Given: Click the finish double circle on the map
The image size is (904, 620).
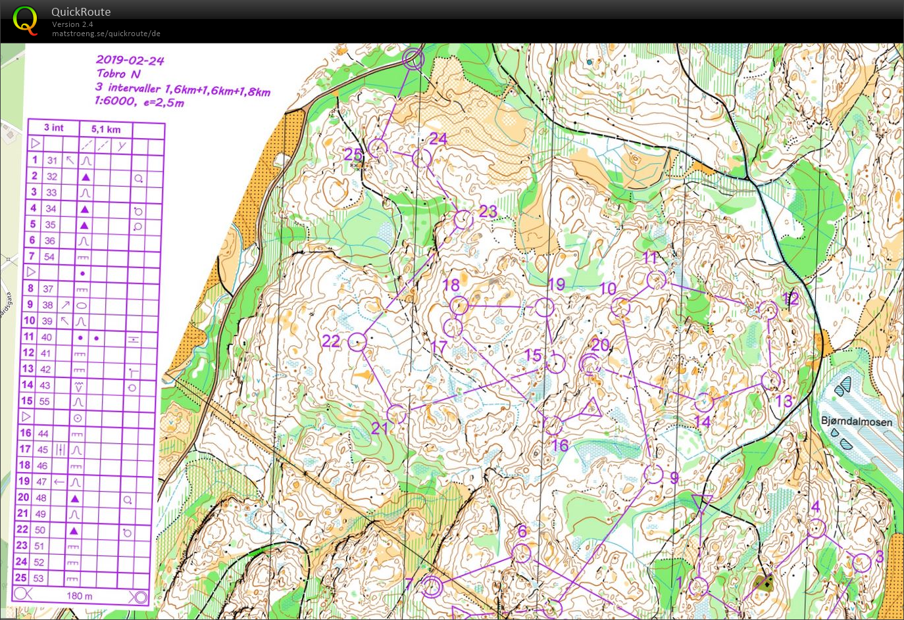Looking at the screenshot, I should [x=413, y=59].
